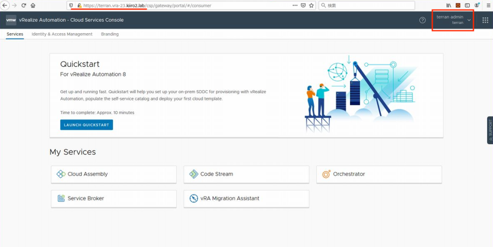
Task: Open the services grid switcher icon
Action: pyautogui.click(x=485, y=20)
